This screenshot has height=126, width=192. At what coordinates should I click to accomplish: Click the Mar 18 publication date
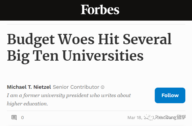click(141, 118)
